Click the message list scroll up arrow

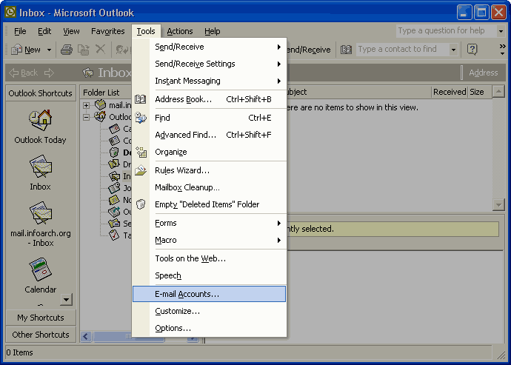pos(498,92)
